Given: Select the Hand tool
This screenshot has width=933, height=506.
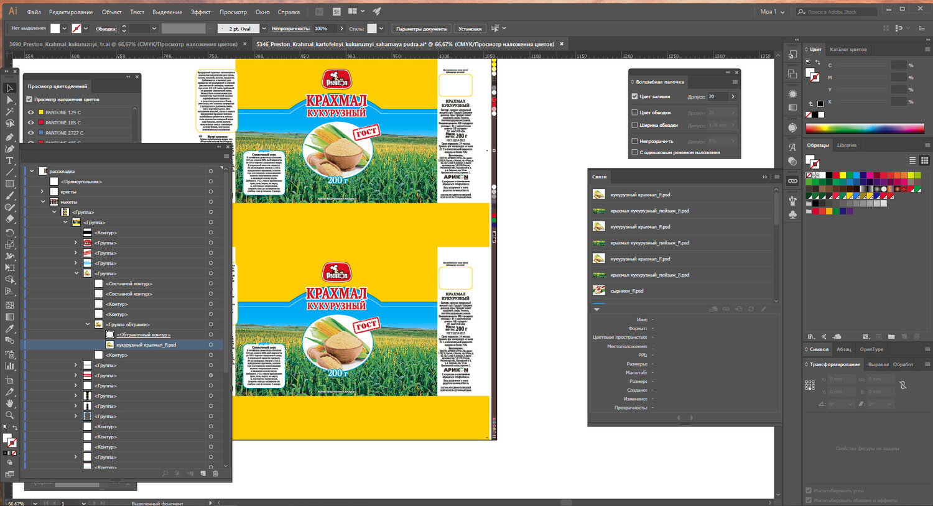Looking at the screenshot, I should (9, 403).
